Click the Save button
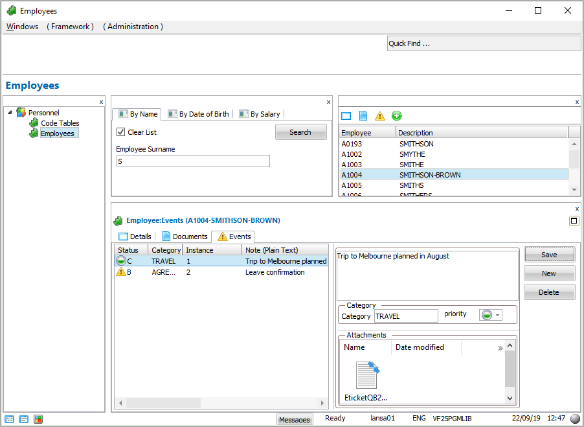 [x=549, y=255]
